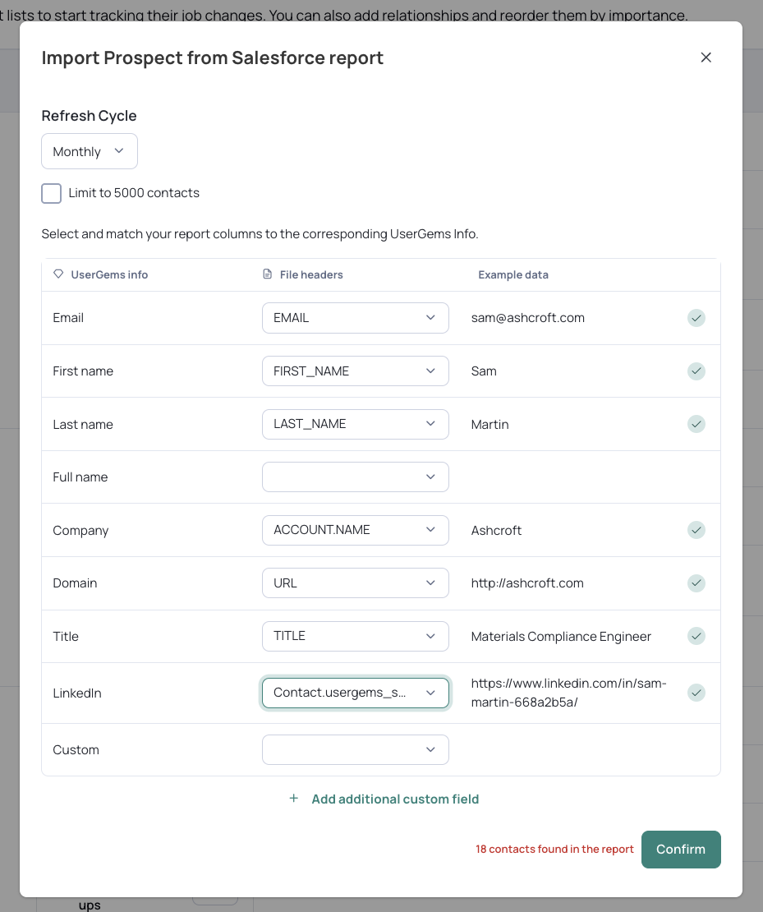Click the checkmark icon in Domain row

click(696, 583)
